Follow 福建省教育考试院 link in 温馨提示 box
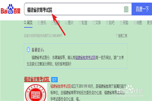 pos(85,58)
